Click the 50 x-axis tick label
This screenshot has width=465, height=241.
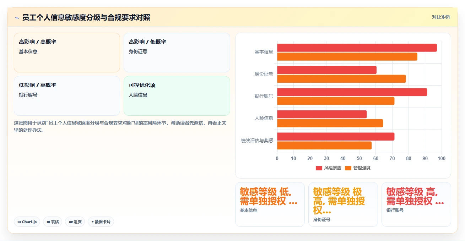click(359, 158)
